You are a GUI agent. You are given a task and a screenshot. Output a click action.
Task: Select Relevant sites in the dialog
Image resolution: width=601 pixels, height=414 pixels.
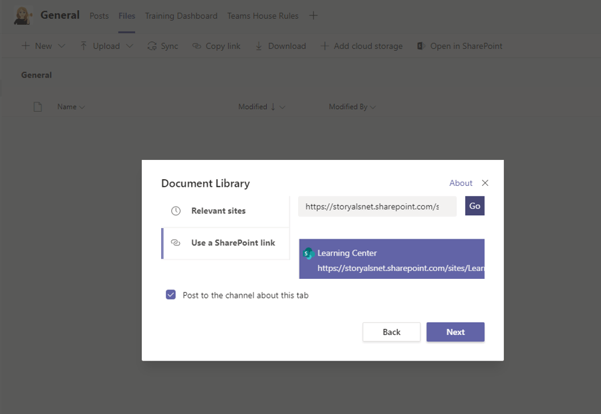[x=226, y=211]
